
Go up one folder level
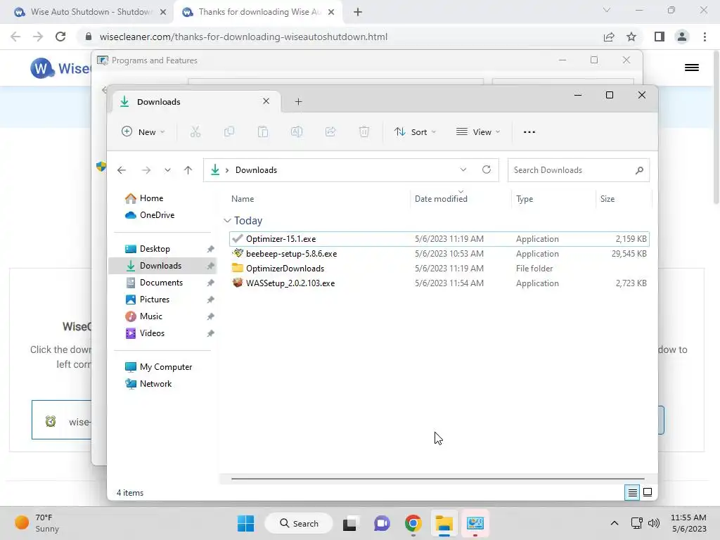(188, 170)
